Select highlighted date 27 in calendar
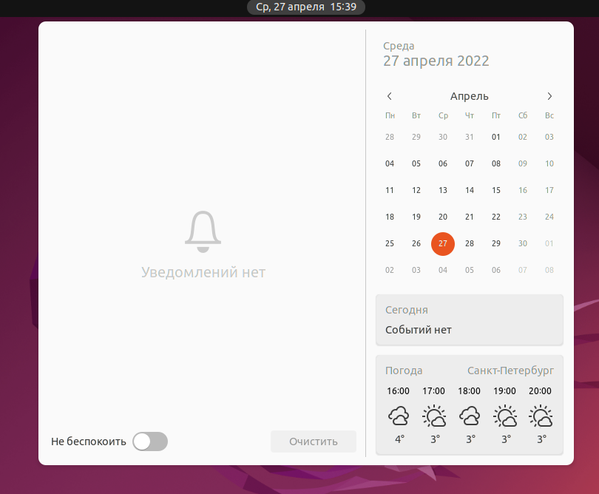The image size is (599, 494). click(443, 243)
